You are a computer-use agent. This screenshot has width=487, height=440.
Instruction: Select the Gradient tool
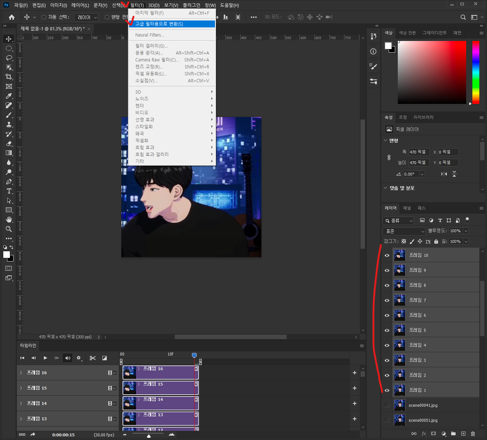(x=9, y=153)
